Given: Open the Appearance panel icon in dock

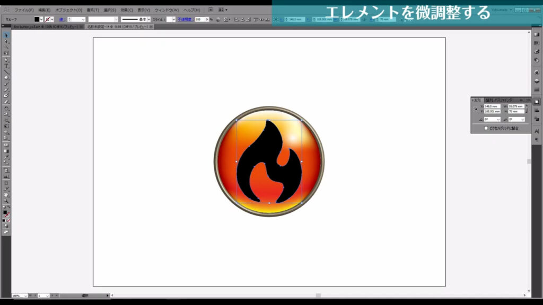Looking at the screenshot, I should (537, 72).
